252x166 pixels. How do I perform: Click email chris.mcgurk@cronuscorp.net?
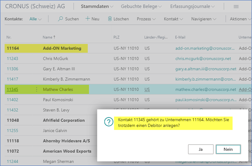(203, 58)
